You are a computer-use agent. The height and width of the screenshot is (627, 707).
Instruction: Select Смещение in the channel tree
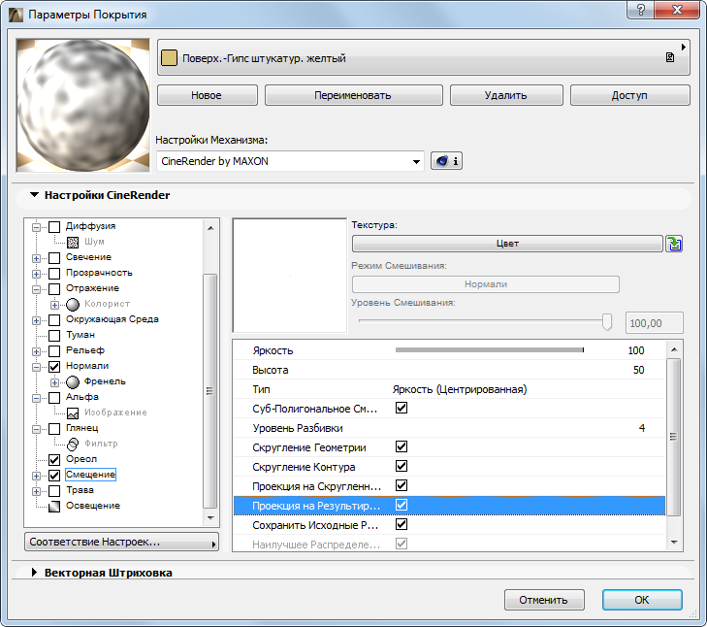tap(90, 475)
